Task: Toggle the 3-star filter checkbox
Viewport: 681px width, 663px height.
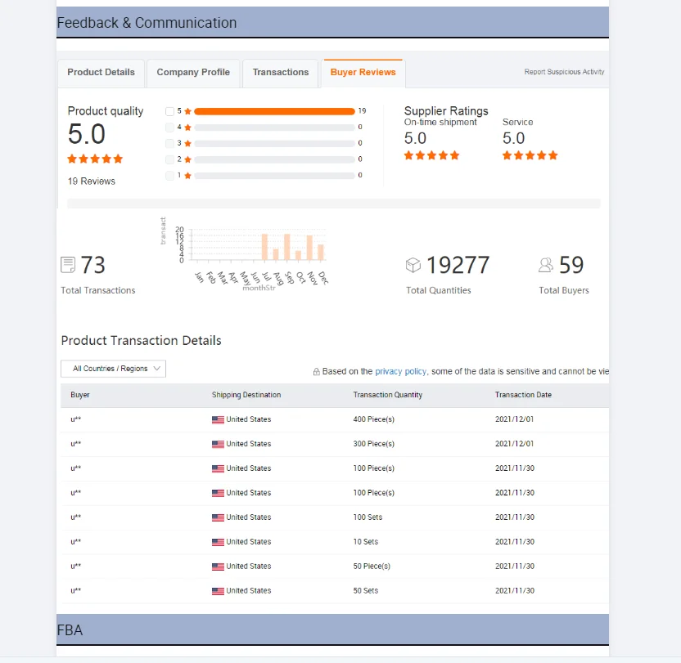Action: point(169,143)
